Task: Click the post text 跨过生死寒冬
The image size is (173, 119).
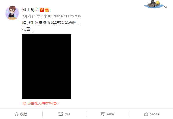Action: click(34, 23)
